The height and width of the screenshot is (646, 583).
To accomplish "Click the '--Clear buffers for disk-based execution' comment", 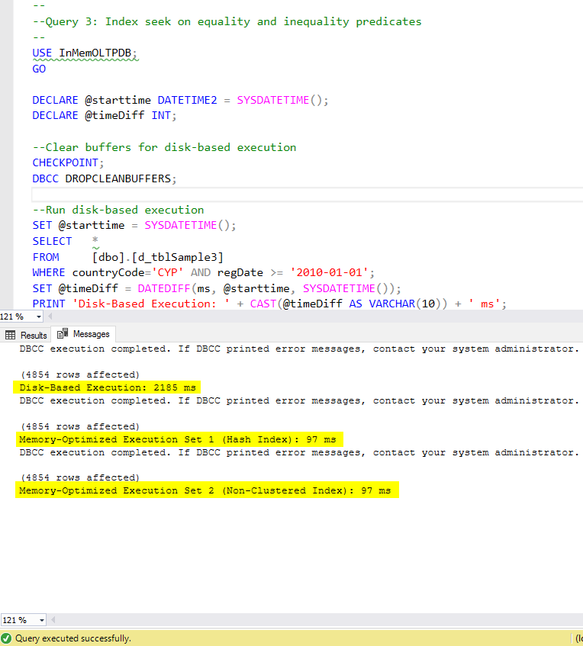I will point(164,147).
